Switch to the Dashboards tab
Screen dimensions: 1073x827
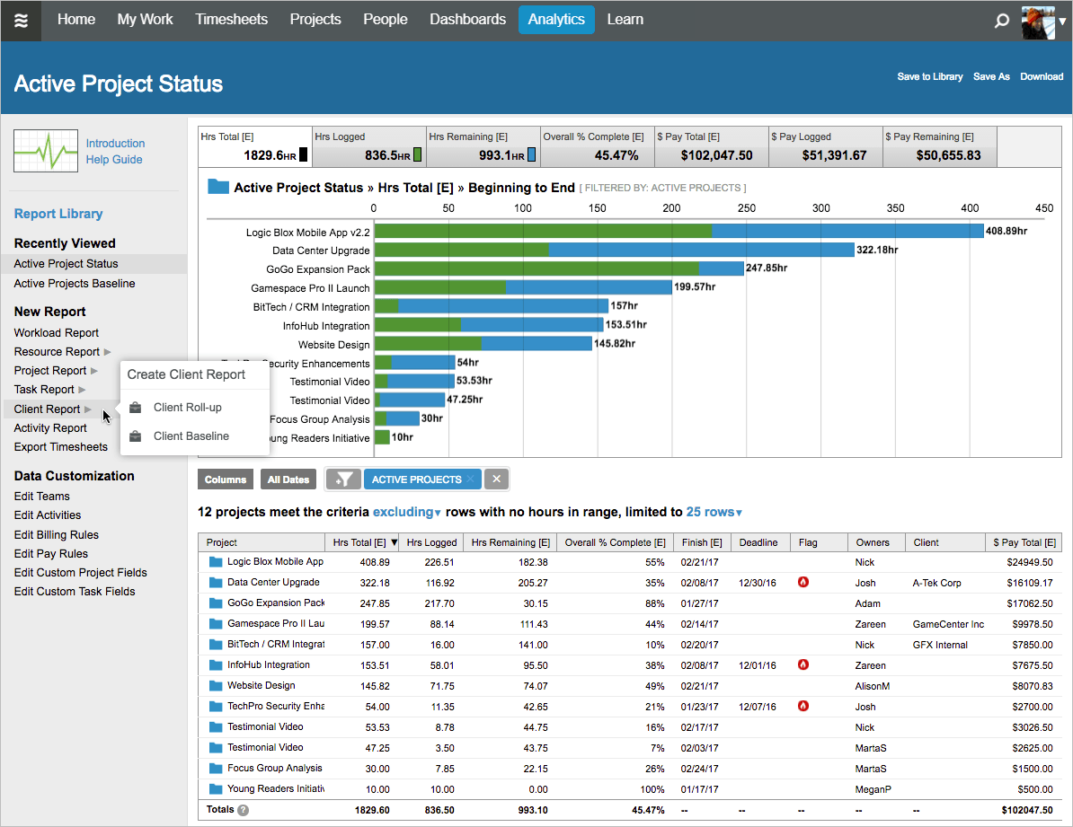[467, 19]
